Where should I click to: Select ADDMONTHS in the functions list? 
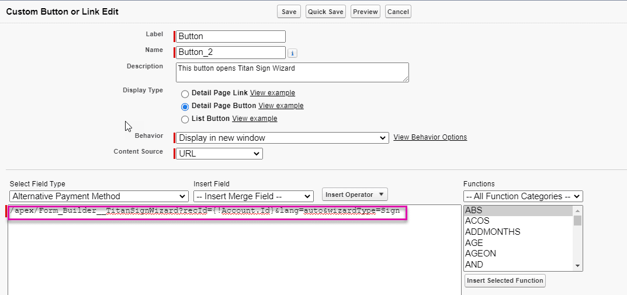point(492,232)
